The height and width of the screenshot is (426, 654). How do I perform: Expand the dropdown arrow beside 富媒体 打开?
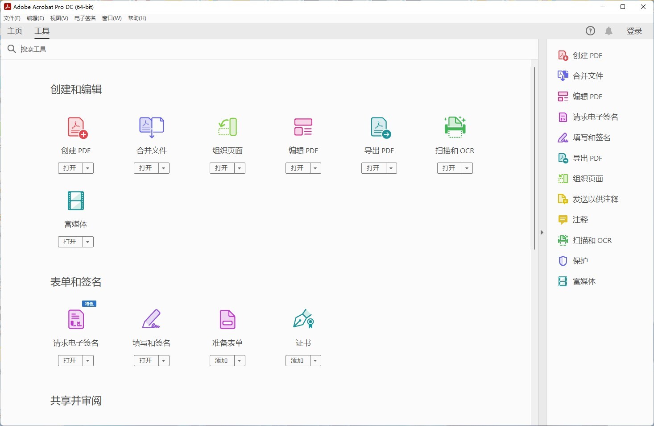[x=88, y=242]
